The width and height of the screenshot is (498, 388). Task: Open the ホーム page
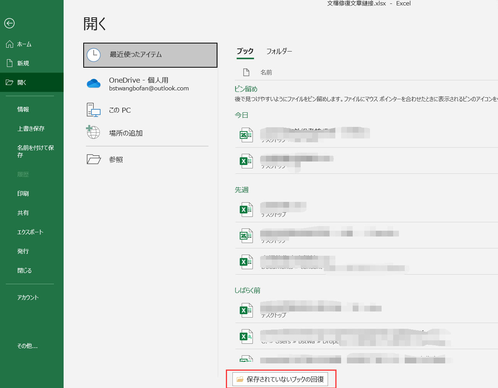[24, 44]
